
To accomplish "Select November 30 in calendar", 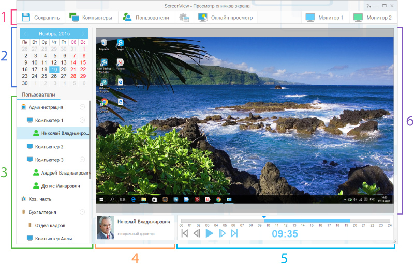I will [25, 83].
